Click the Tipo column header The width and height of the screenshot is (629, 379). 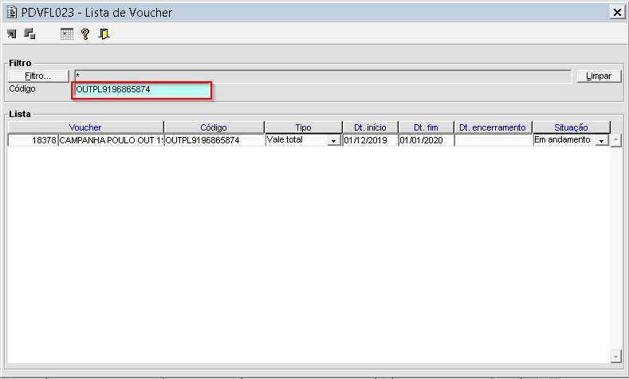click(303, 127)
